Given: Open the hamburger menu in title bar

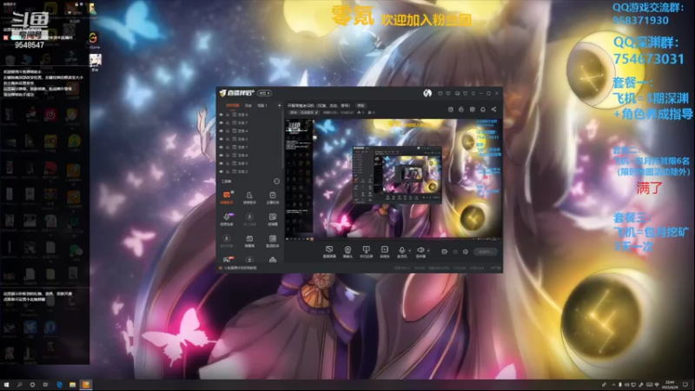Looking at the screenshot, I should (x=473, y=94).
